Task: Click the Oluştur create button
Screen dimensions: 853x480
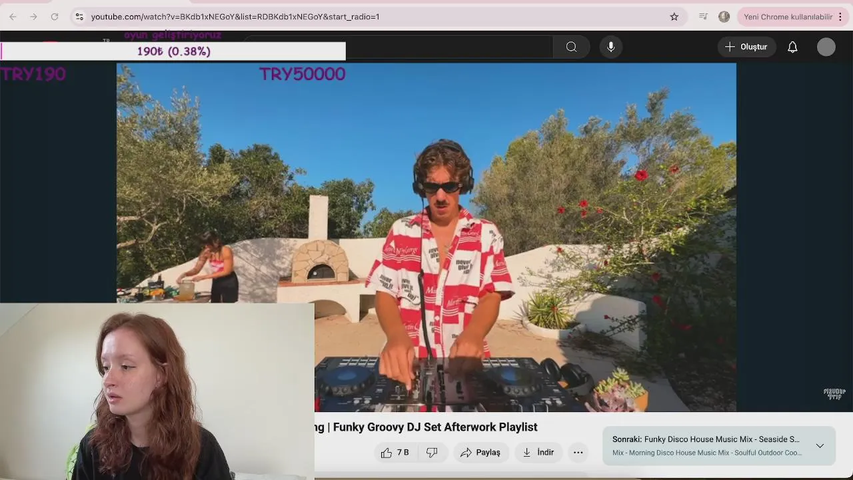Action: point(746,47)
